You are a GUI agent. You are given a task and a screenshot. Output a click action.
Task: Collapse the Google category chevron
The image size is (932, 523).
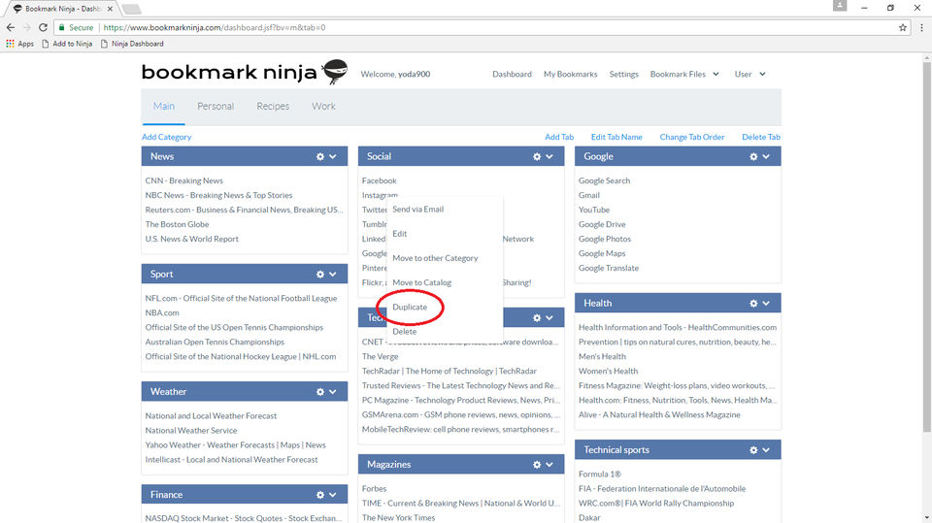[x=766, y=157]
